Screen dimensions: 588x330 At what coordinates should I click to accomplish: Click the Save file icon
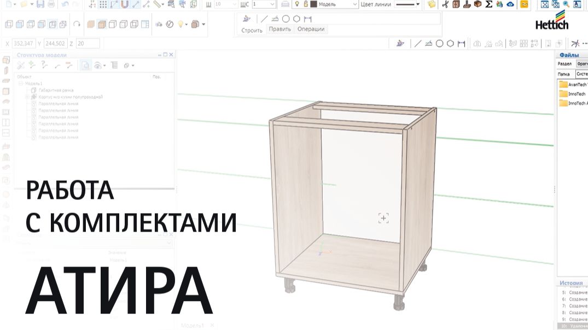[40, 4]
